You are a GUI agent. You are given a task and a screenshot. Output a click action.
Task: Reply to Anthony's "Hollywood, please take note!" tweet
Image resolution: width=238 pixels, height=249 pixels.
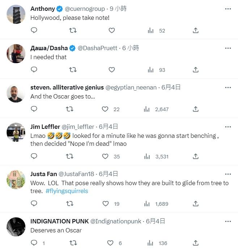click(34, 31)
